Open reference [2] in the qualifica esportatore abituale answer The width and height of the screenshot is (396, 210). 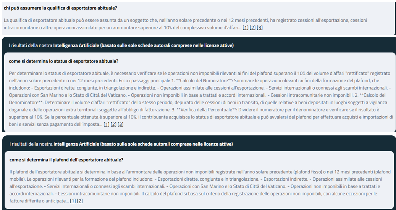click(252, 28)
